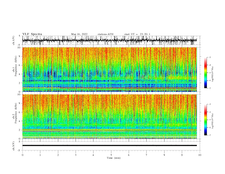Click the "8" tick on the Time axis
This screenshot has width=225, height=174.
point(164,155)
